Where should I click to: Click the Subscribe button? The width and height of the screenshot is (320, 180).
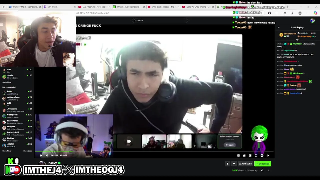pos(262,164)
